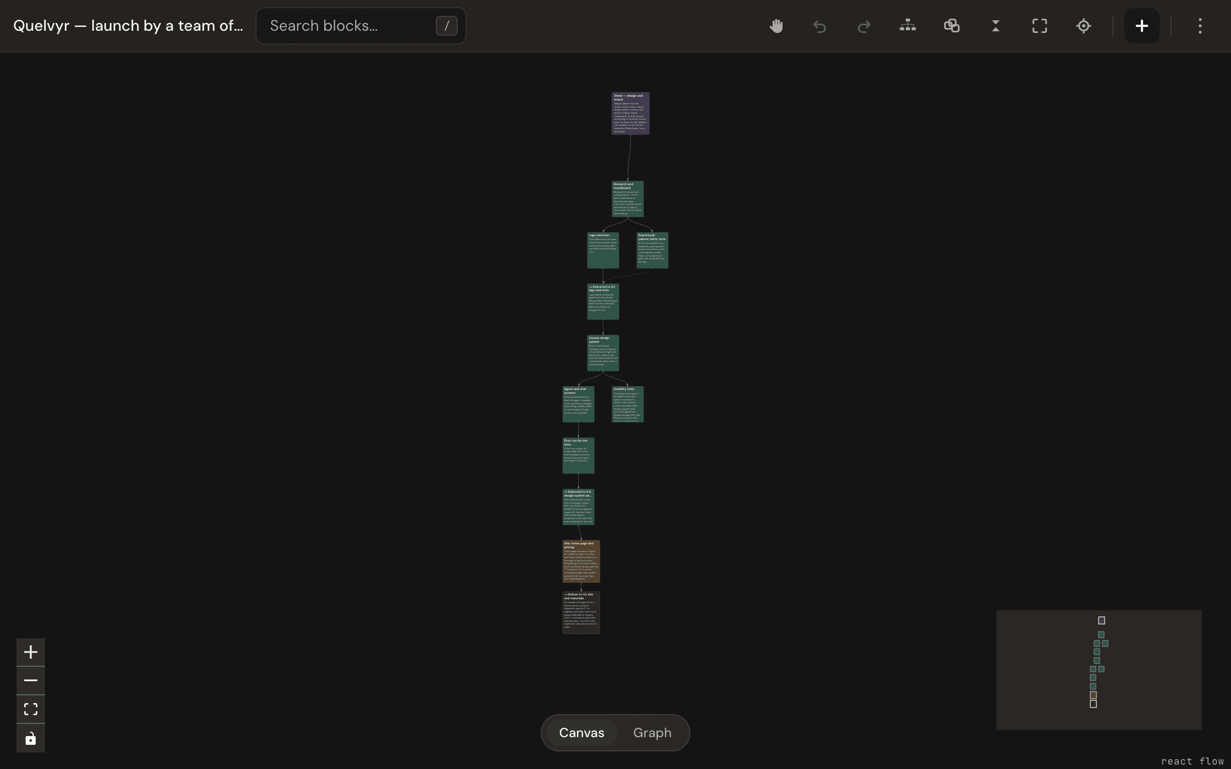Click the brown node in the minimap
Image resolution: width=1231 pixels, height=769 pixels.
(1093, 695)
